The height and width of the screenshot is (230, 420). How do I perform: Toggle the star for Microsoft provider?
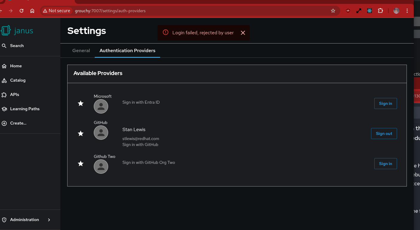pyautogui.click(x=81, y=103)
